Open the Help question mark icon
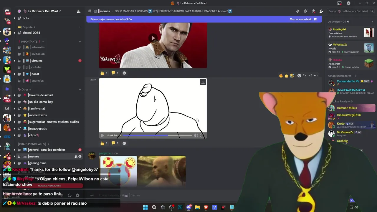 point(349,3)
